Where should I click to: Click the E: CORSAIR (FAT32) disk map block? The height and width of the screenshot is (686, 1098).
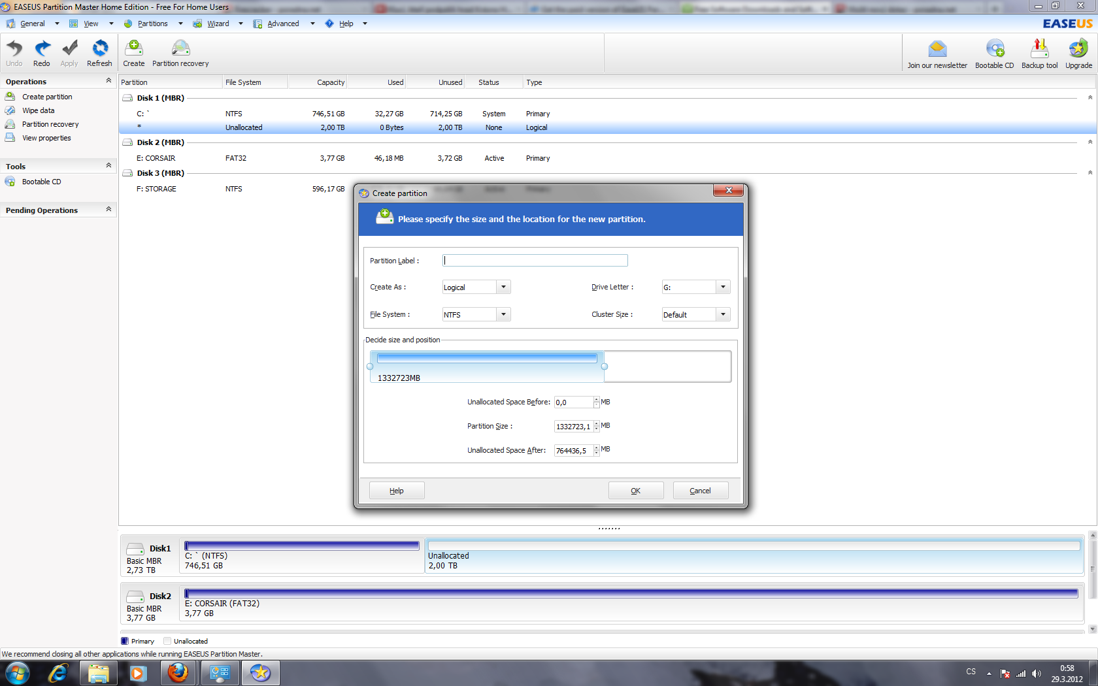point(631,604)
